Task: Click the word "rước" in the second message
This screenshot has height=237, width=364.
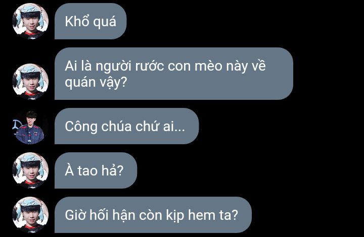Action: coord(150,66)
